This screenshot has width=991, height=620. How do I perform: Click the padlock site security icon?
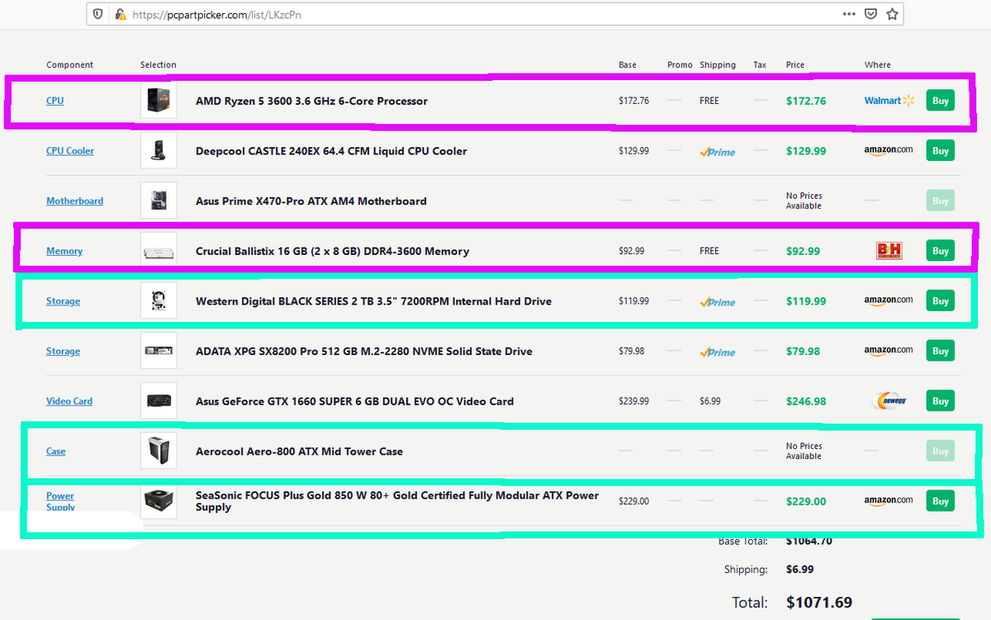(120, 14)
